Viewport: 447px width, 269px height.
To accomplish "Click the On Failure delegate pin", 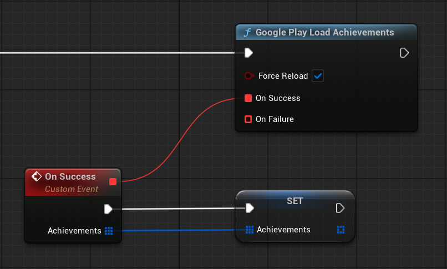I will (248, 119).
